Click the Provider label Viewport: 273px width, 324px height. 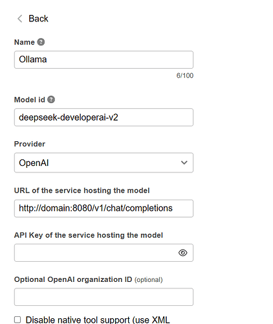[30, 144]
